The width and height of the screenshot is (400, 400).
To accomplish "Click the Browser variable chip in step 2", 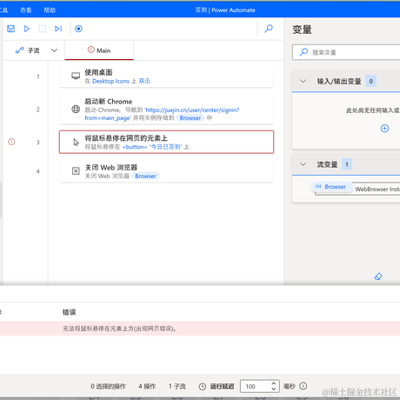I will [190, 118].
